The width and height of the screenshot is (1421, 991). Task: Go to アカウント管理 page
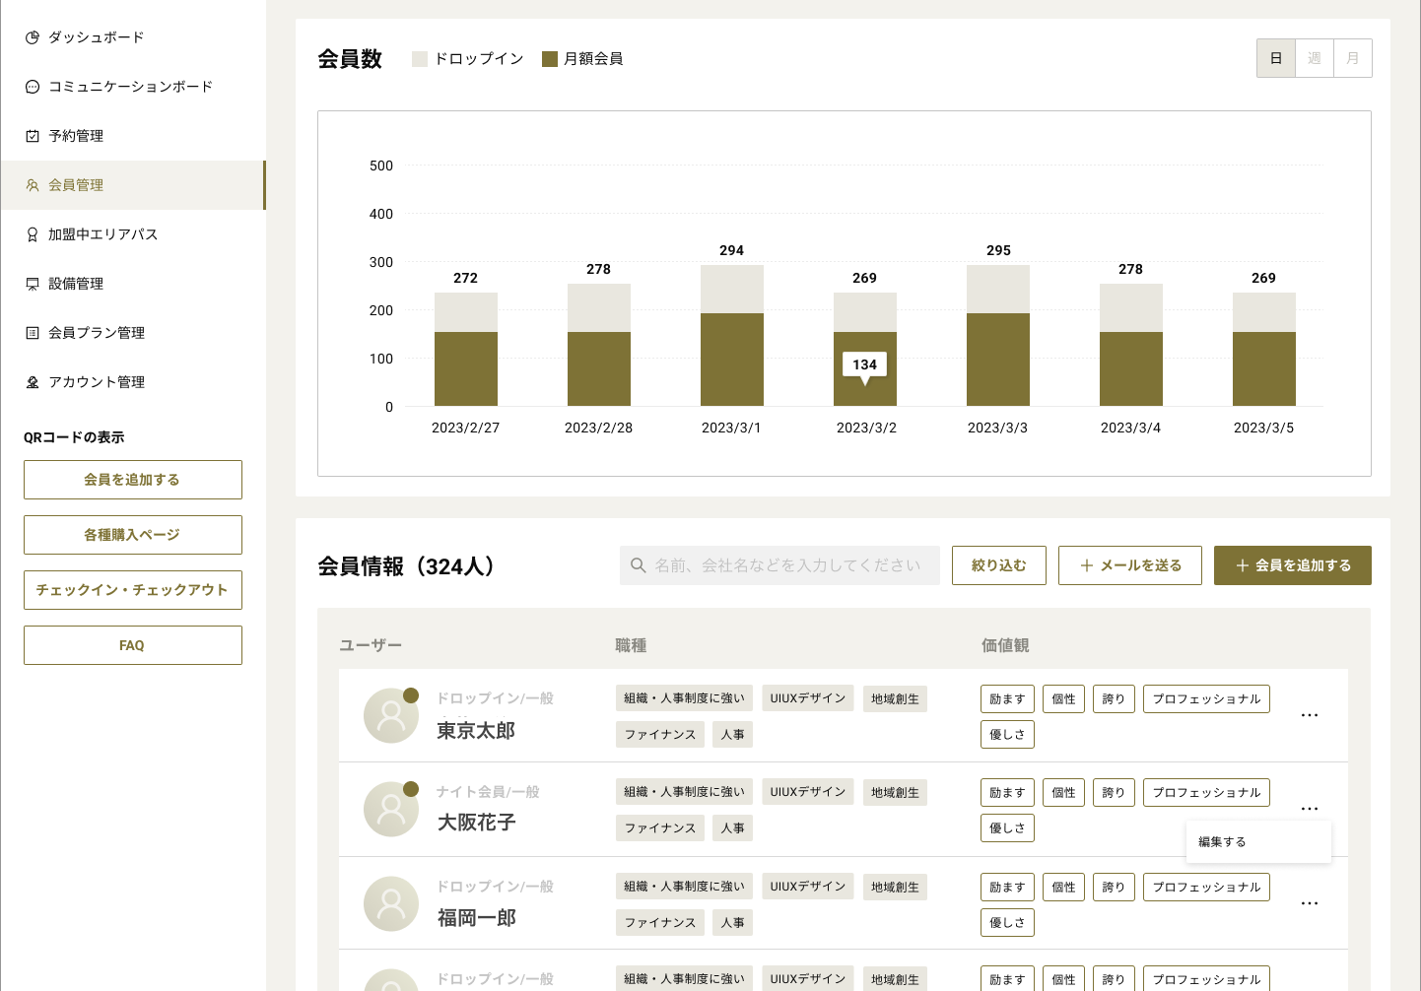(133, 382)
